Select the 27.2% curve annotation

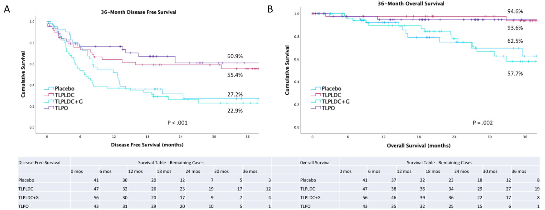(x=235, y=94)
